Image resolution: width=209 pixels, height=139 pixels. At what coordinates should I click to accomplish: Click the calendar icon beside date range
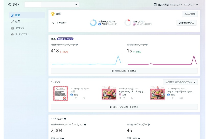click(x=155, y=5)
